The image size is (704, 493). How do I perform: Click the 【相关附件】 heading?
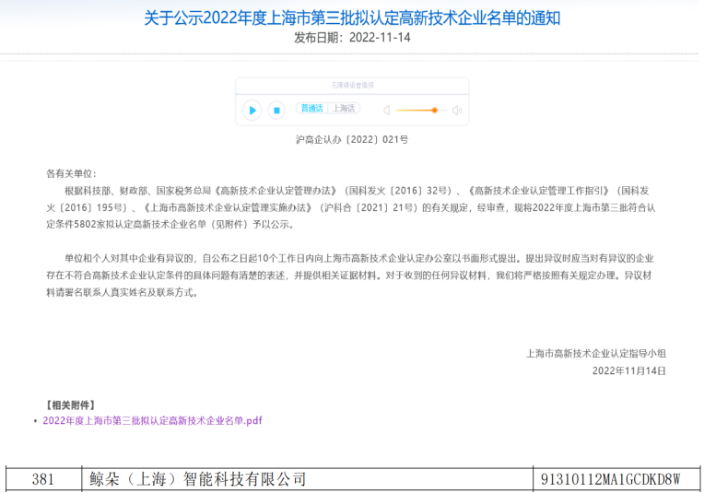[x=71, y=405]
